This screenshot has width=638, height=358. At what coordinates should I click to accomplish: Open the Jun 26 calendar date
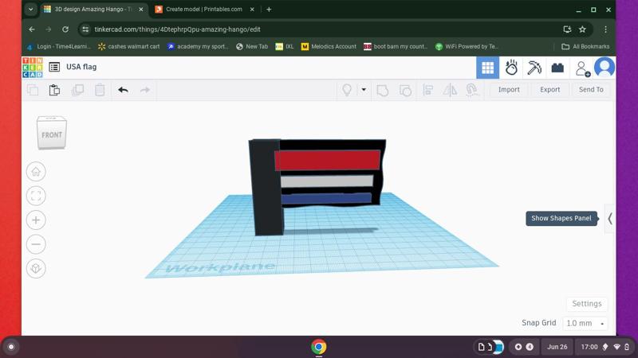coord(557,347)
